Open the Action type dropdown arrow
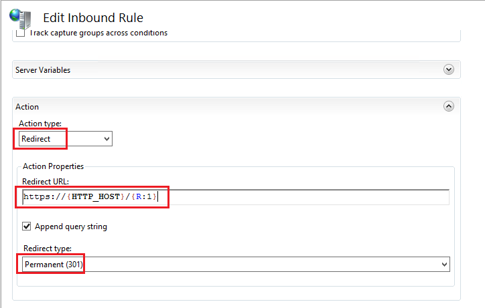This screenshot has height=308, width=485. pyautogui.click(x=106, y=138)
